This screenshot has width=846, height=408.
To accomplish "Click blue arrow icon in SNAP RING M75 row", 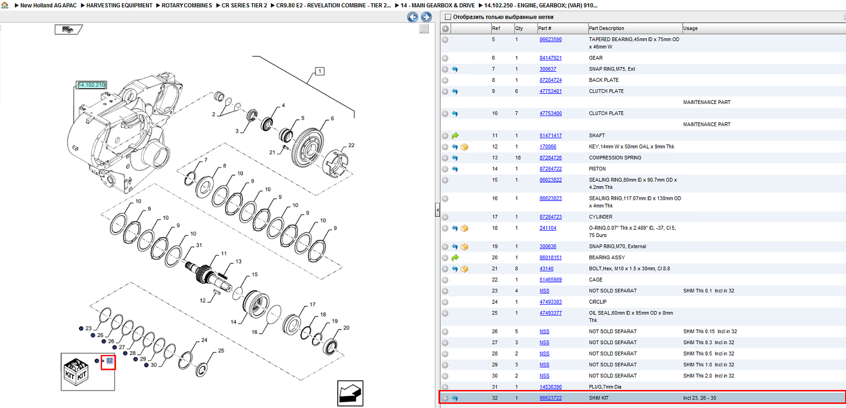I will (455, 69).
